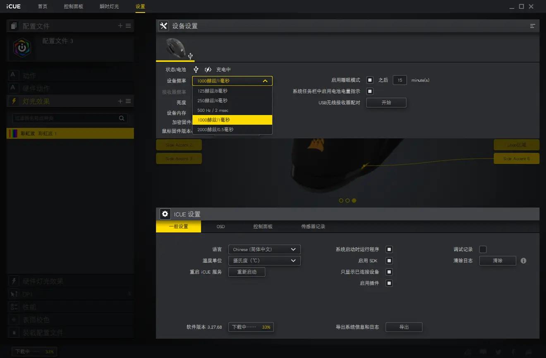This screenshot has height=358, width=546.
Task: Click the 装载配置文件 chip icon
Action: point(14,332)
